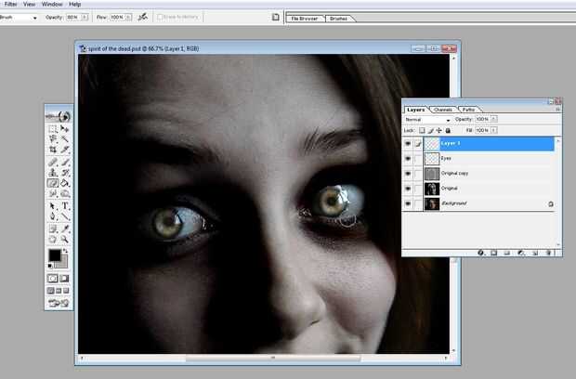Screen dimensions: 576x379
Task: Click the Add layer style icon
Action: (481, 253)
